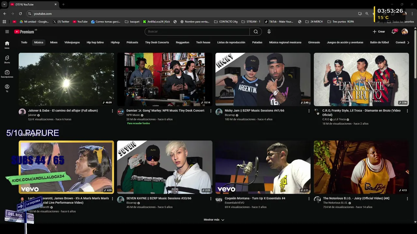Click the page vertical scrollbar
The height and width of the screenshot is (234, 417).
pos(415,54)
